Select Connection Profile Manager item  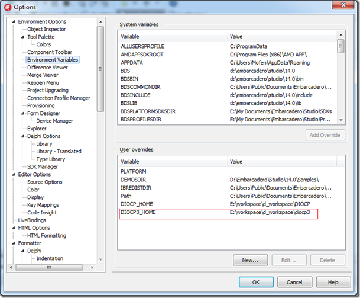pyautogui.click(x=59, y=98)
